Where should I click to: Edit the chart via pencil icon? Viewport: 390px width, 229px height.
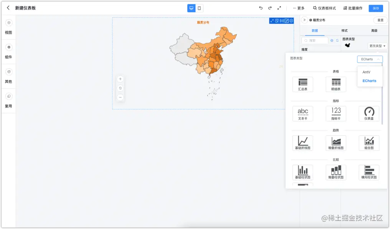286,21
